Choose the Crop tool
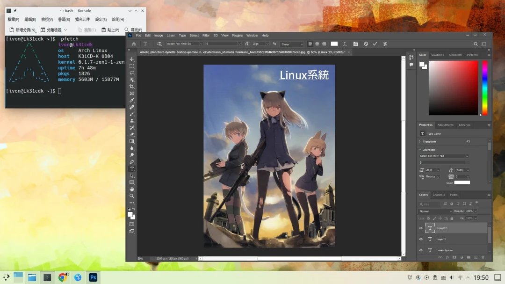Image resolution: width=505 pixels, height=284 pixels. pyautogui.click(x=132, y=87)
